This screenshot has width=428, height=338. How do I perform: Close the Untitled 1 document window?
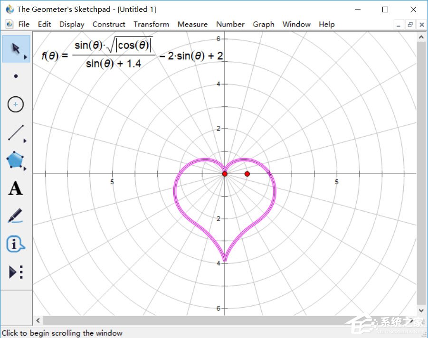coord(421,25)
